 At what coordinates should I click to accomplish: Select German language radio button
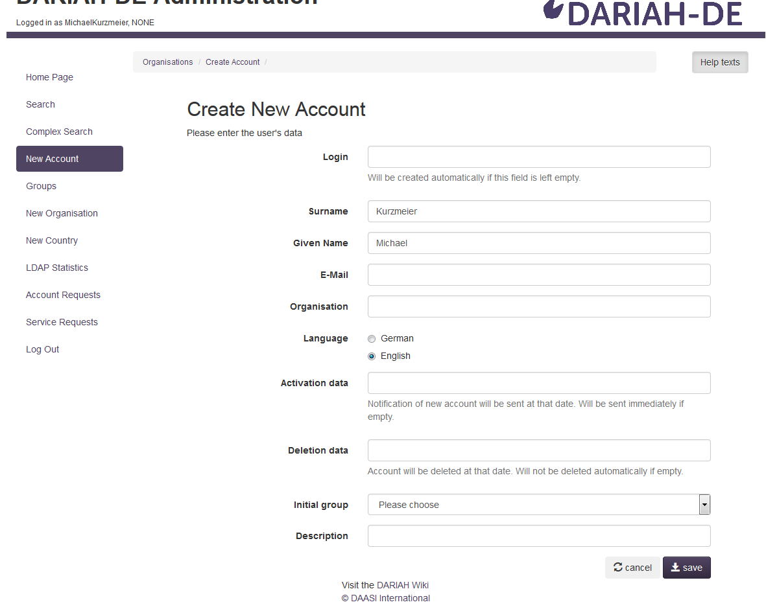372,339
